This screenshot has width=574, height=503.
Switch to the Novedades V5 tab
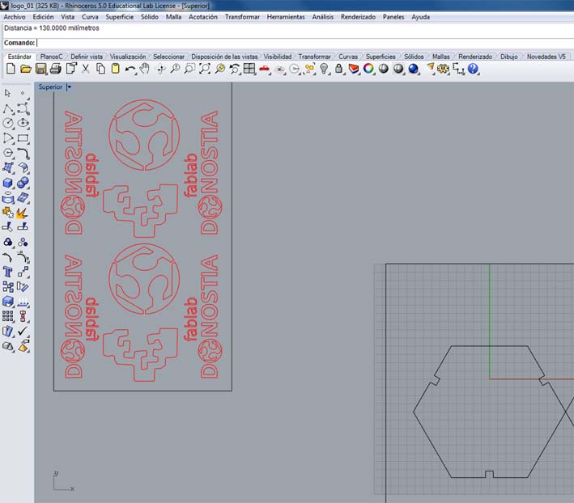(546, 57)
